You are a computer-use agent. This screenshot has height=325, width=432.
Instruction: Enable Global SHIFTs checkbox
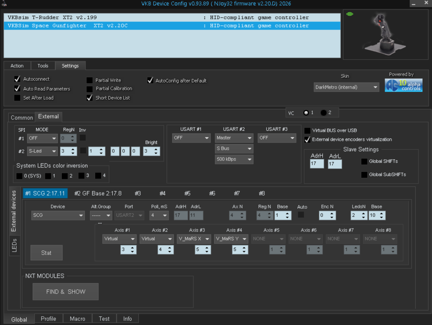364,161
